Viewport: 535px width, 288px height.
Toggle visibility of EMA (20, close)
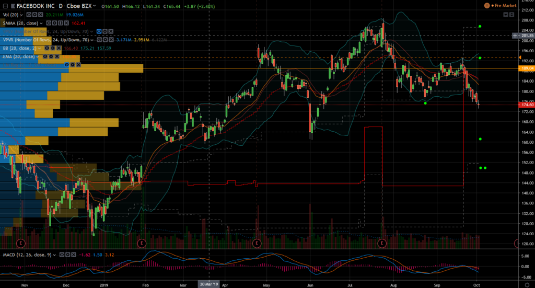click(x=45, y=56)
